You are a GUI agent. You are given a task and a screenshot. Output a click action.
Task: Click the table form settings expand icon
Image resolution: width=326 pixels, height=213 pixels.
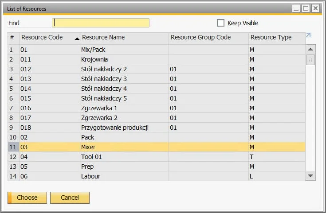tap(309, 35)
